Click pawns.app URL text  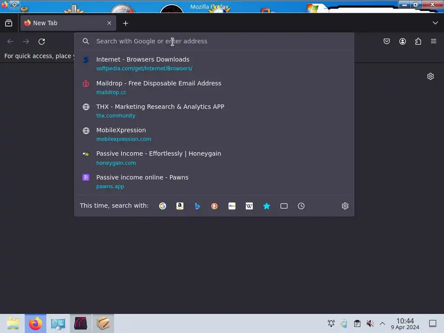[x=110, y=186]
